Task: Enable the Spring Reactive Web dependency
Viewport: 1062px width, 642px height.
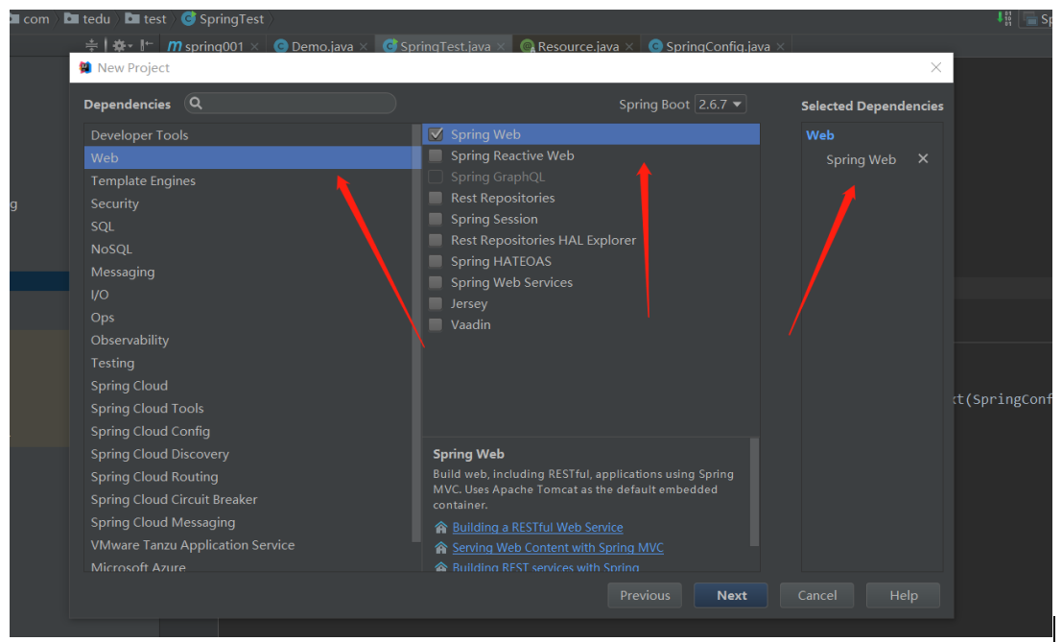Action: click(x=437, y=155)
